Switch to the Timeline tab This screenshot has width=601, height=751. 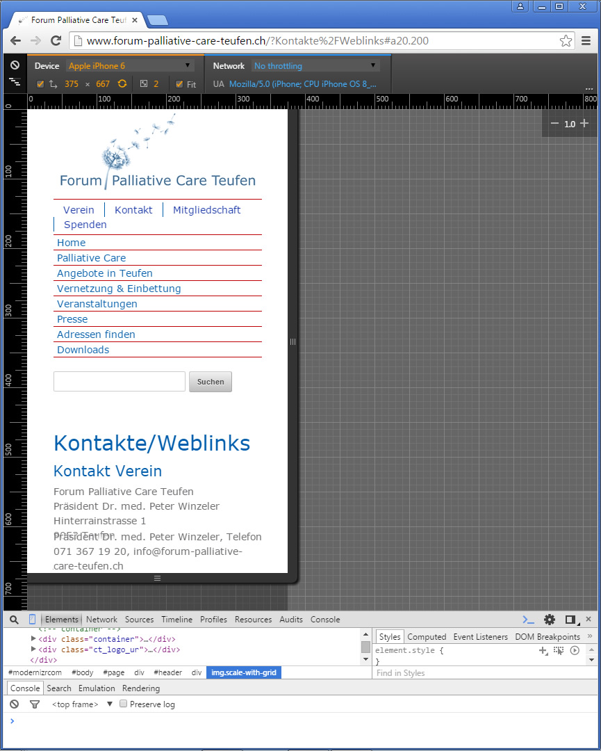click(x=176, y=620)
